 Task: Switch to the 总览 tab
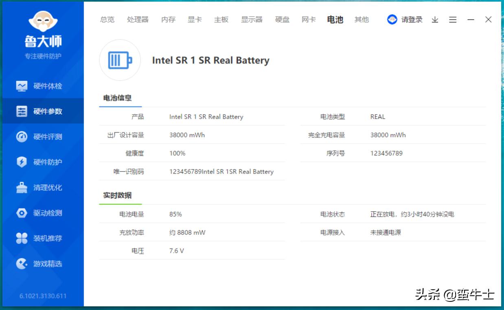click(x=107, y=20)
